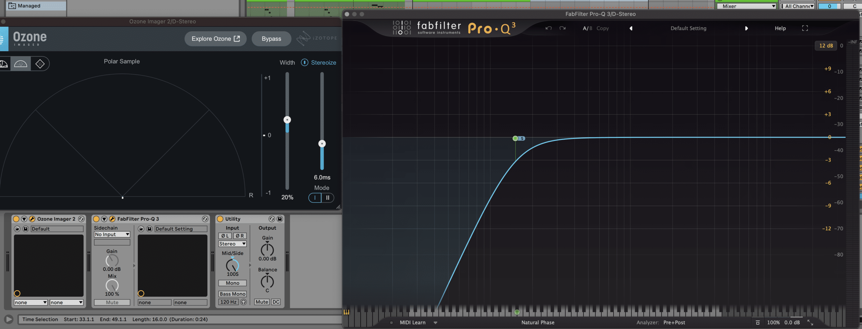Invert left channel phase ØL in Utility
This screenshot has height=329, width=862.
(225, 236)
